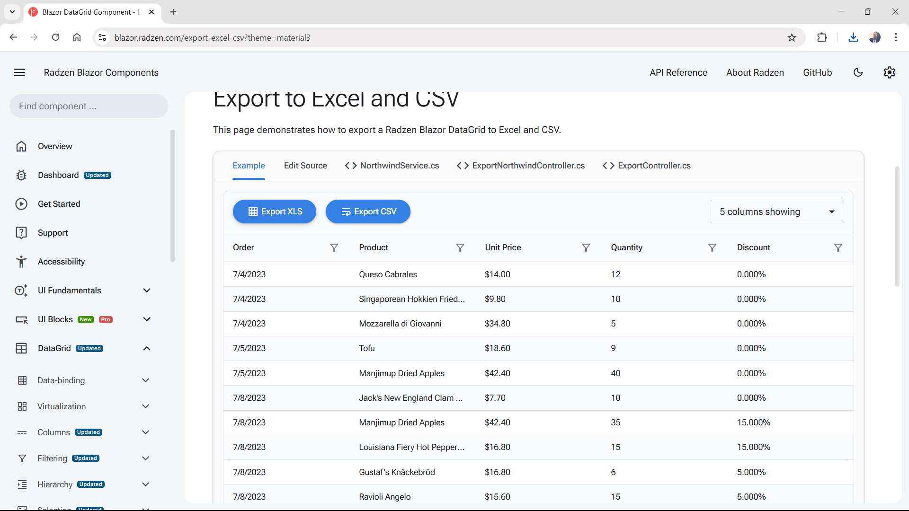Open the hamburger navigation menu
Screen dimensions: 909x511
click(x=19, y=72)
